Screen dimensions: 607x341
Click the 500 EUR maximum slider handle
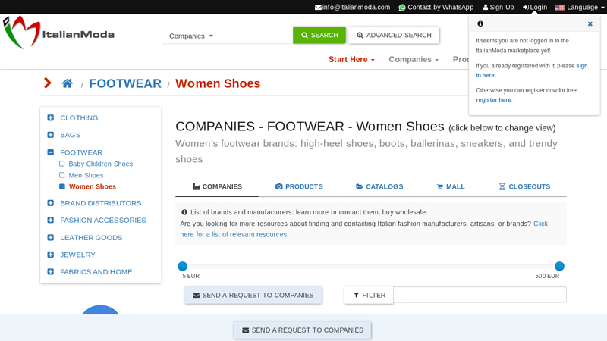tap(559, 266)
